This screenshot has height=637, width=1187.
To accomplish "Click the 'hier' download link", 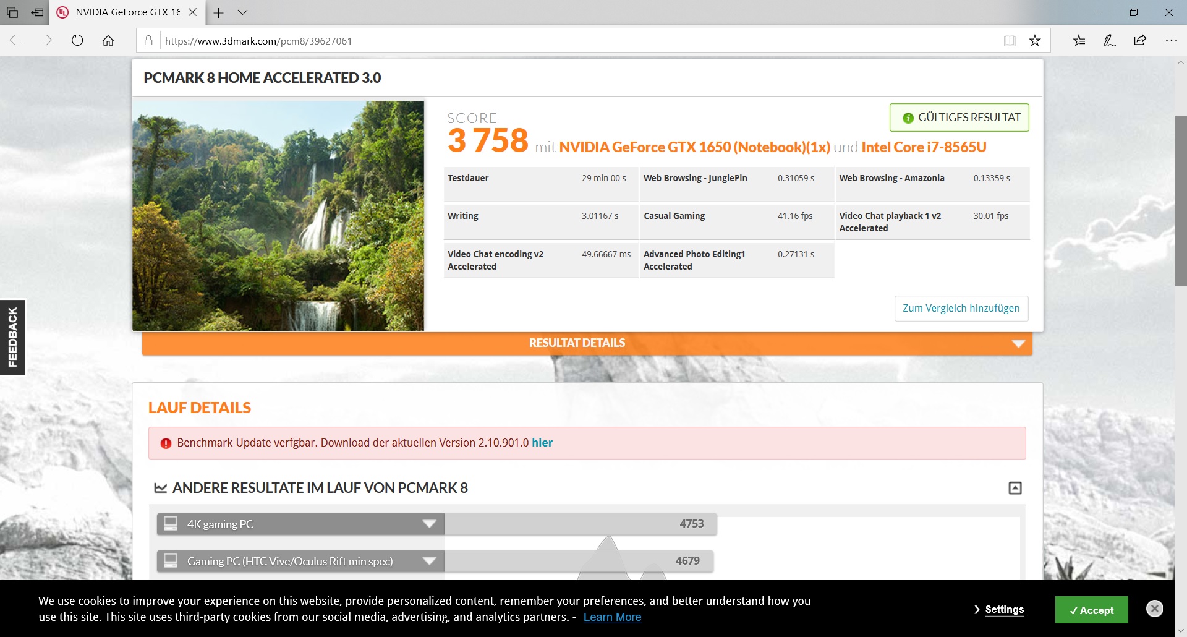I will tap(542, 443).
